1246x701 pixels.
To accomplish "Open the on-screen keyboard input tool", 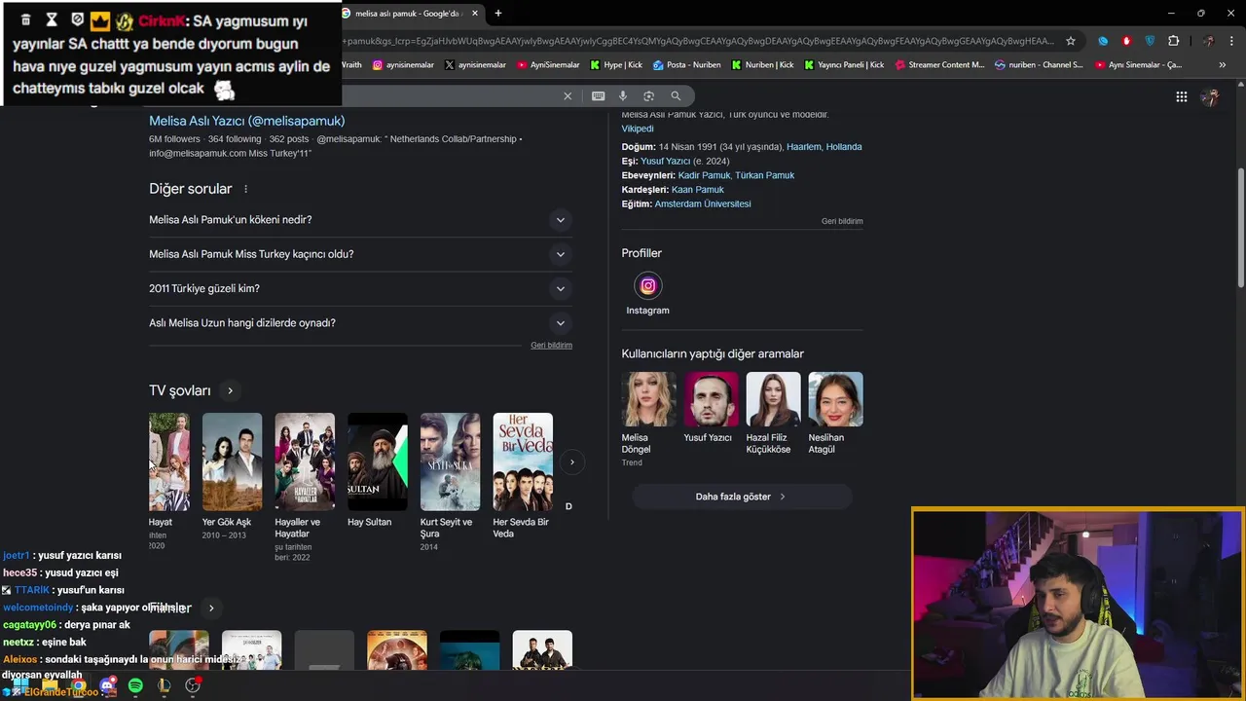I will click(598, 95).
